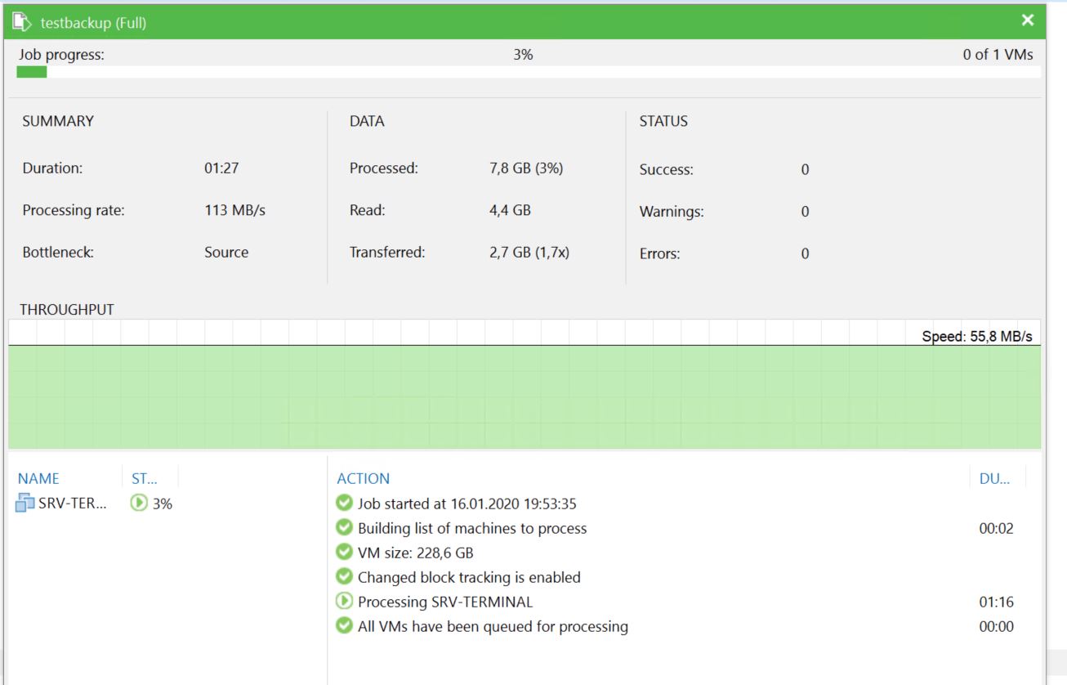
Task: Click the Processing SRV-TERMINAL in-progress icon
Action: 345,602
